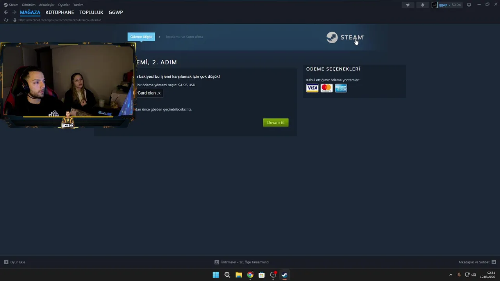Click the American Express icon
This screenshot has width=500, height=281.
[x=341, y=88]
